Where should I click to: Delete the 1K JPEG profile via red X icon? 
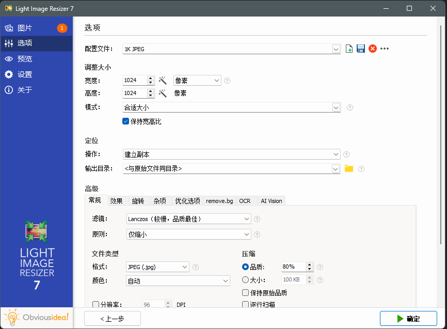pyautogui.click(x=373, y=49)
